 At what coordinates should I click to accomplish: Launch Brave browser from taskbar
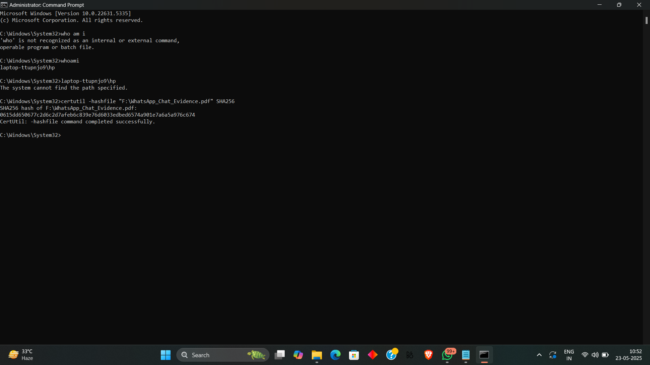[x=429, y=355]
